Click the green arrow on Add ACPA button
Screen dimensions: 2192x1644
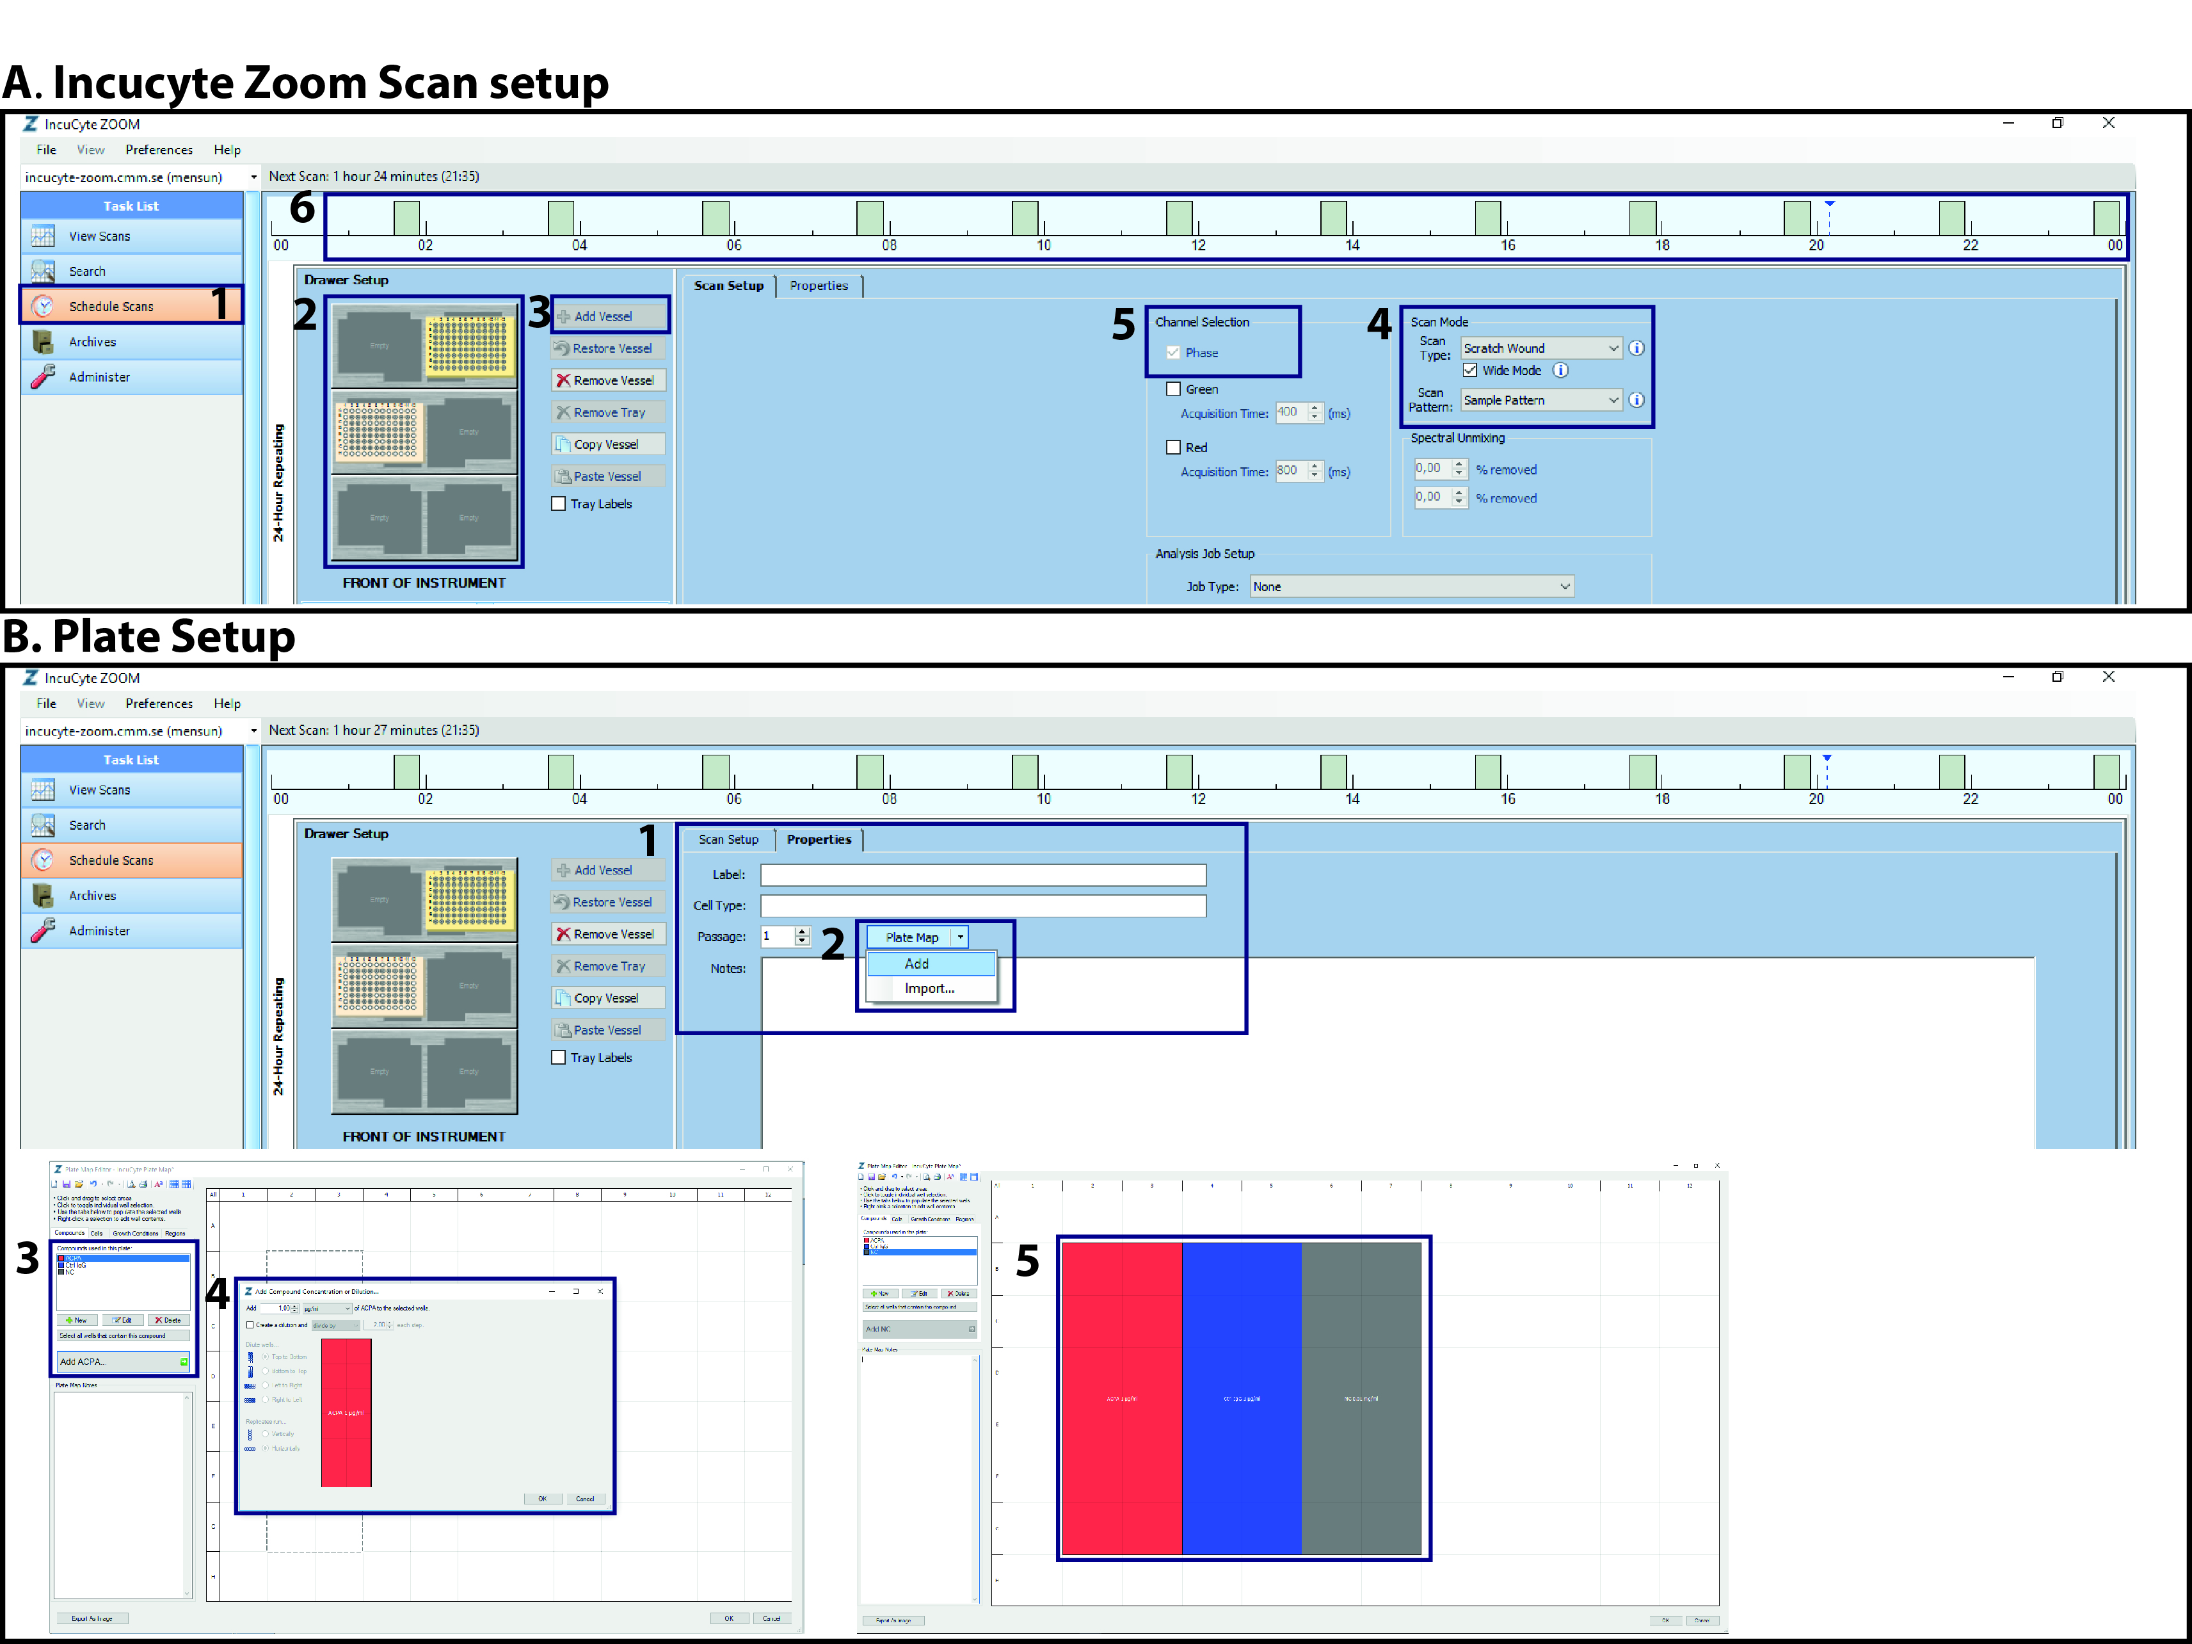click(x=183, y=1362)
